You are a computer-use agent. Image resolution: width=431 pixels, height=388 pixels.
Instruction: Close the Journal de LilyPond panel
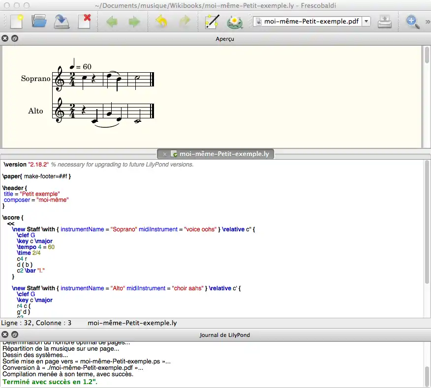coord(5,335)
